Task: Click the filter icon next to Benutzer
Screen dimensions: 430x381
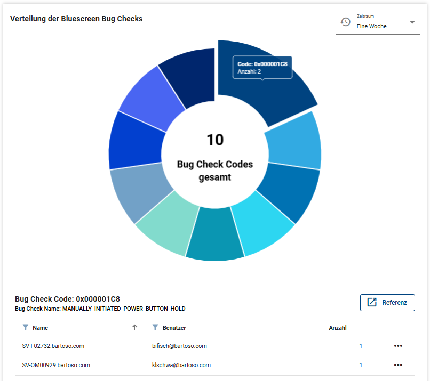Action: click(x=155, y=327)
